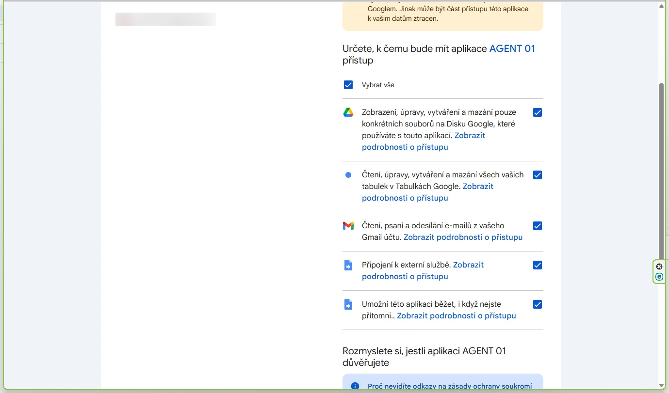The height and width of the screenshot is (393, 669).
Task: Open the AGENT 01 app name link
Action: pos(512,48)
